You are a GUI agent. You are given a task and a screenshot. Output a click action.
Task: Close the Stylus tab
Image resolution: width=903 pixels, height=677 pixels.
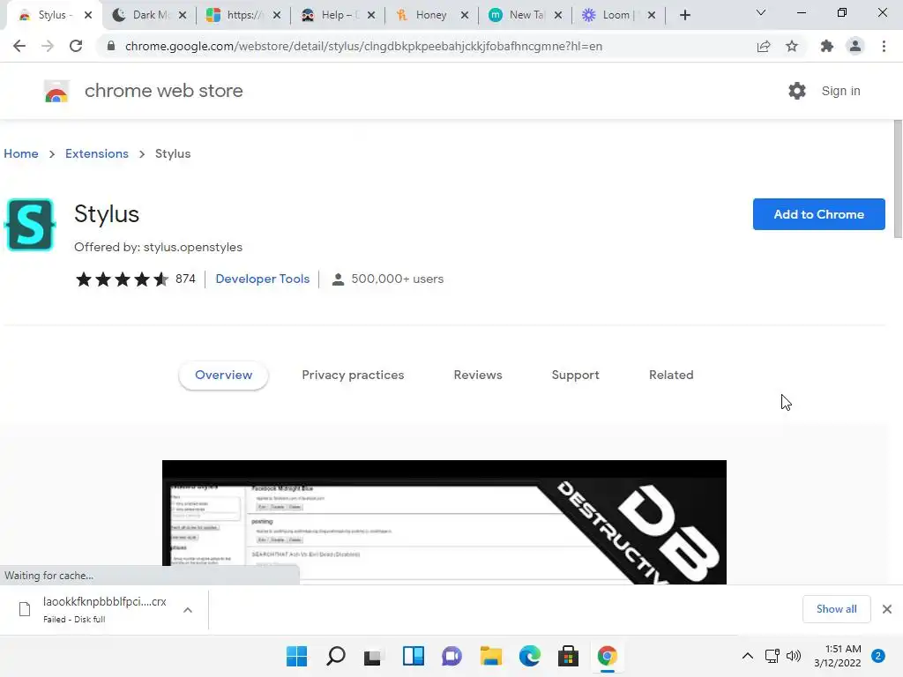click(88, 16)
